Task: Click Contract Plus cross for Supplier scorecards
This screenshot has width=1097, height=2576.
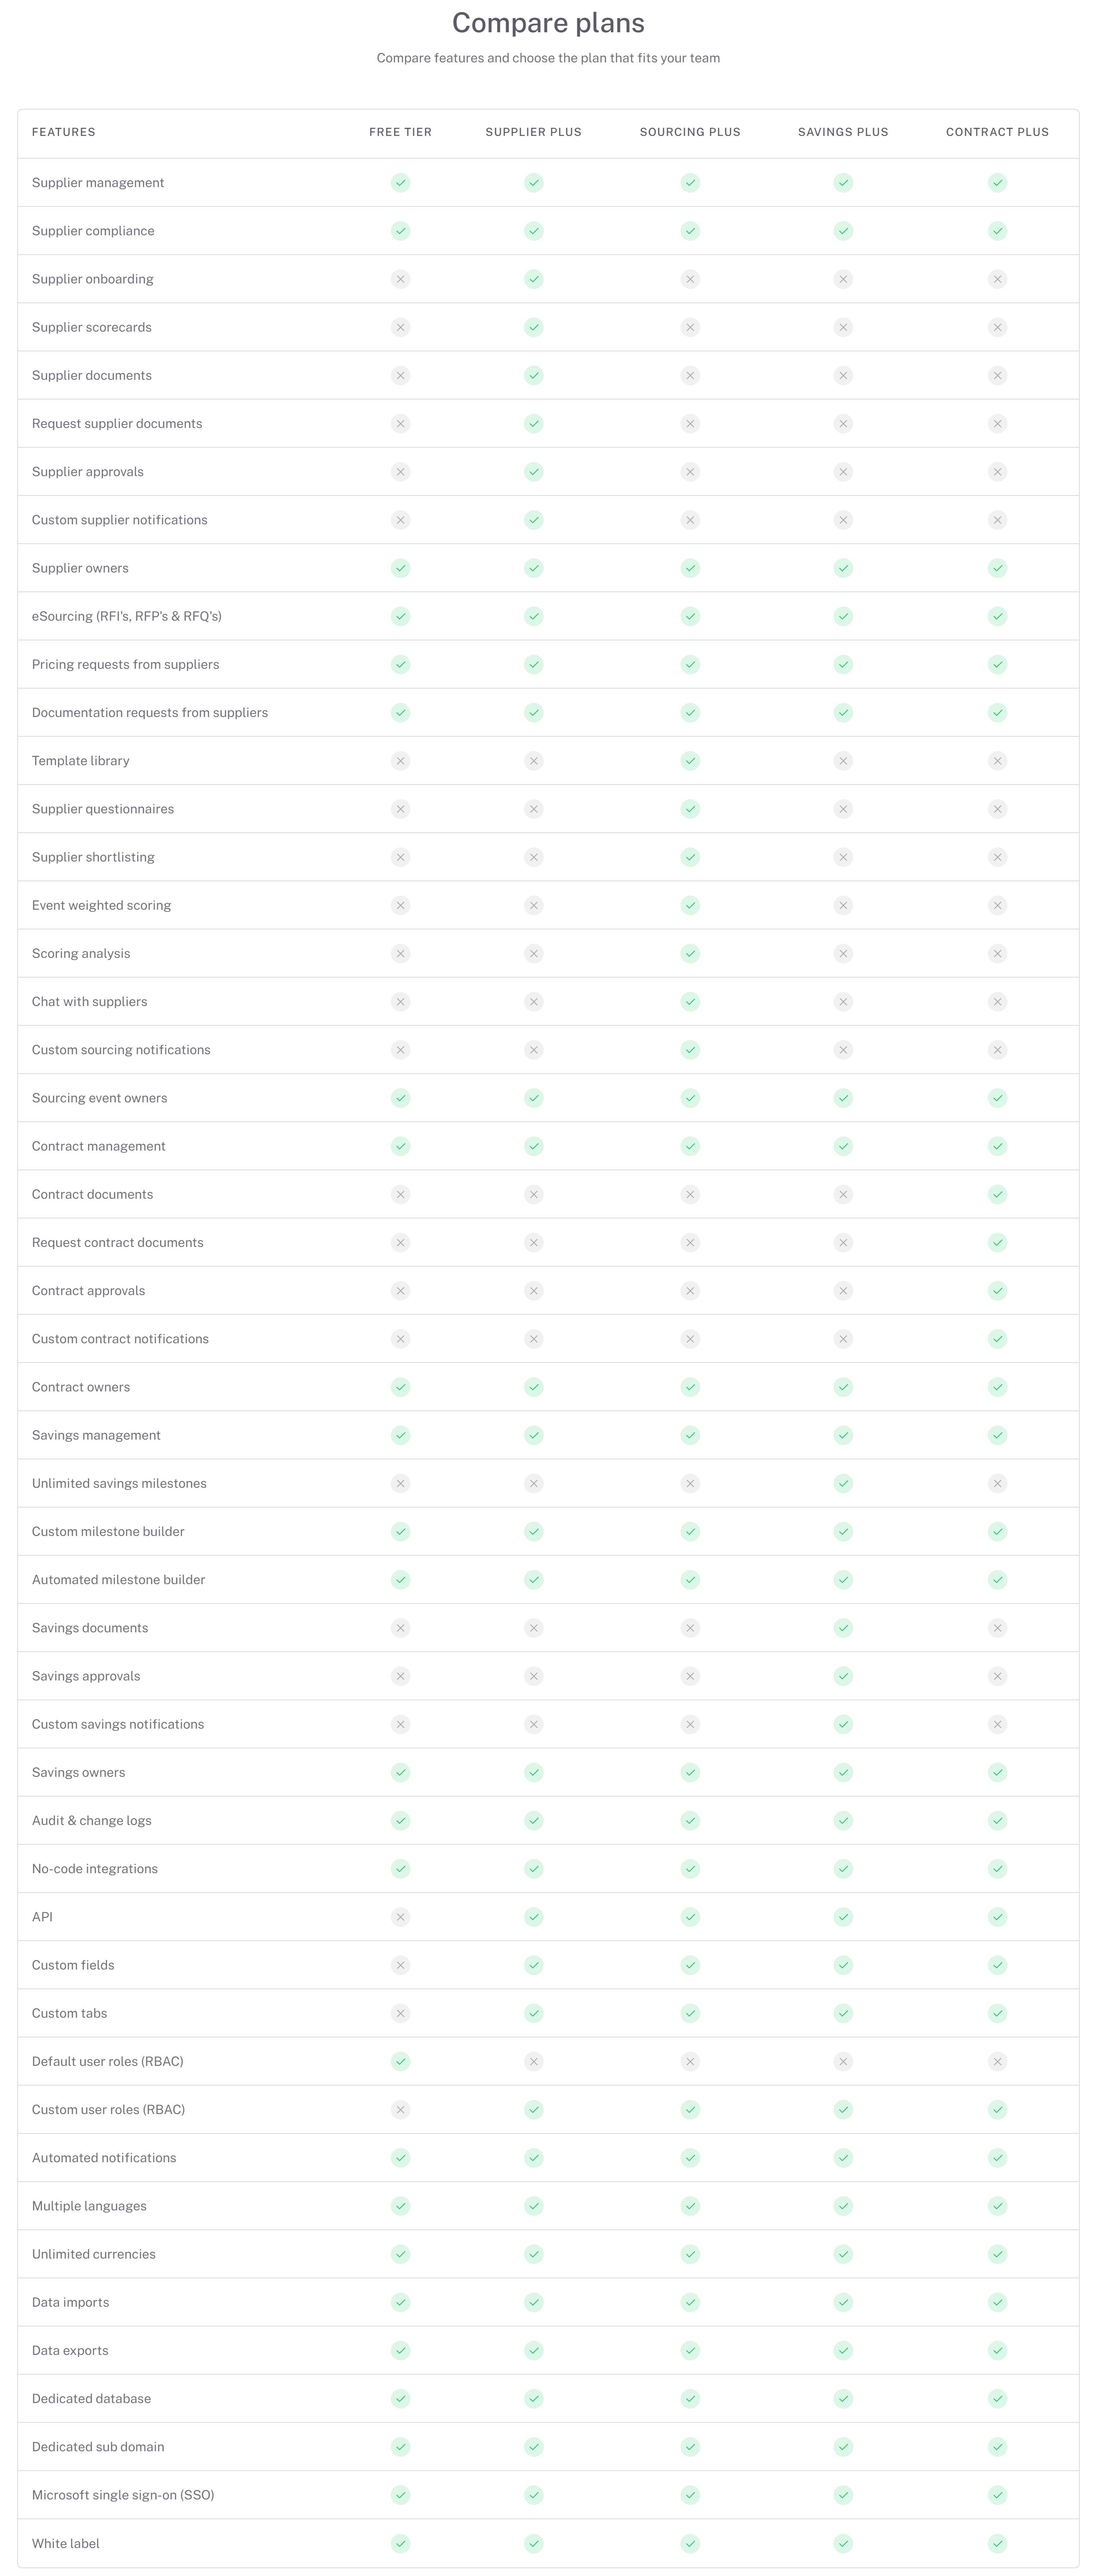Action: (x=997, y=327)
